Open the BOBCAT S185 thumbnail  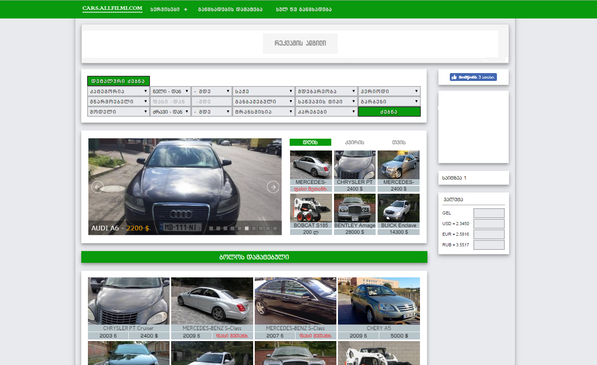click(311, 208)
